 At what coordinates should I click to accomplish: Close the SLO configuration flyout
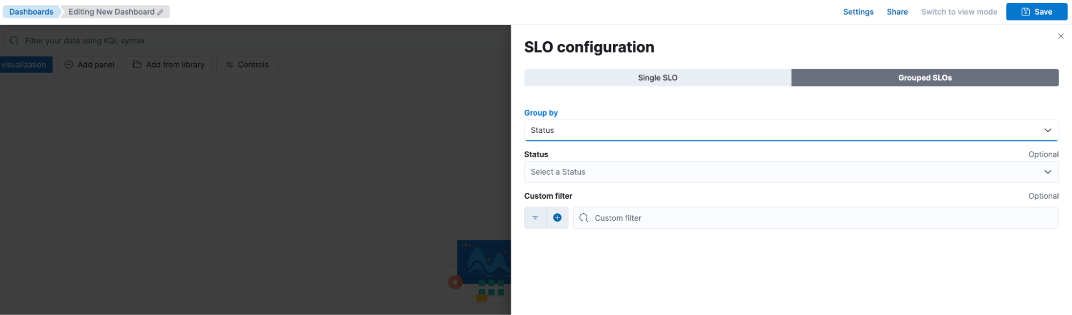[1061, 36]
